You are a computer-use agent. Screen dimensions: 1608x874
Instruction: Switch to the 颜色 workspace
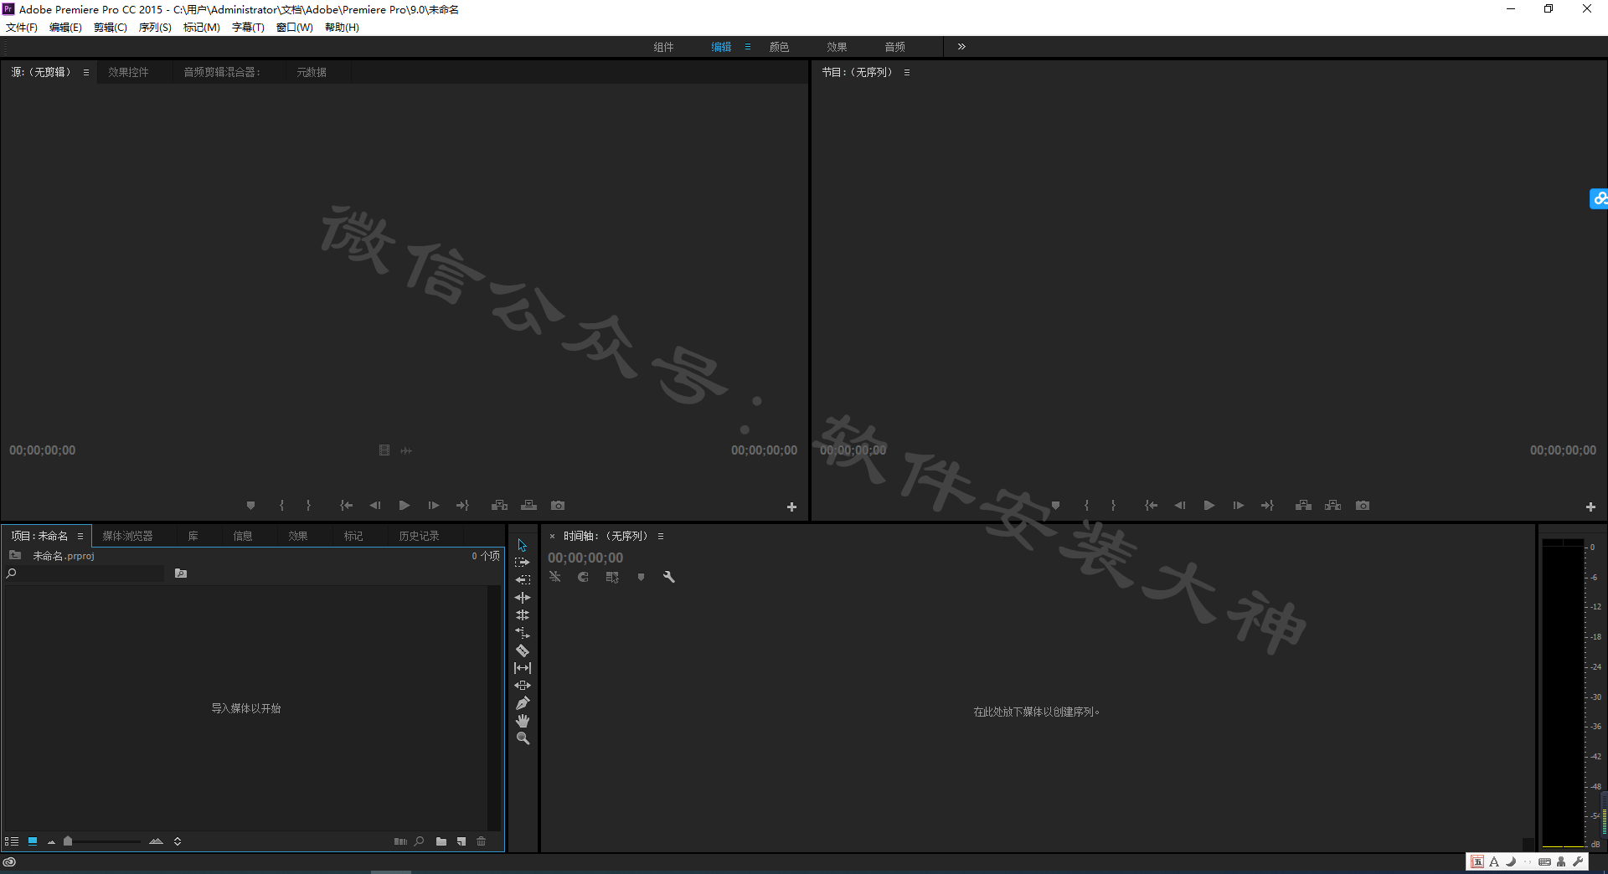pos(779,47)
